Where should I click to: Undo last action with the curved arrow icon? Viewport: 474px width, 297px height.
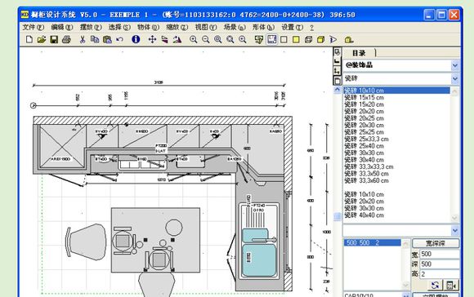[x=119, y=39]
